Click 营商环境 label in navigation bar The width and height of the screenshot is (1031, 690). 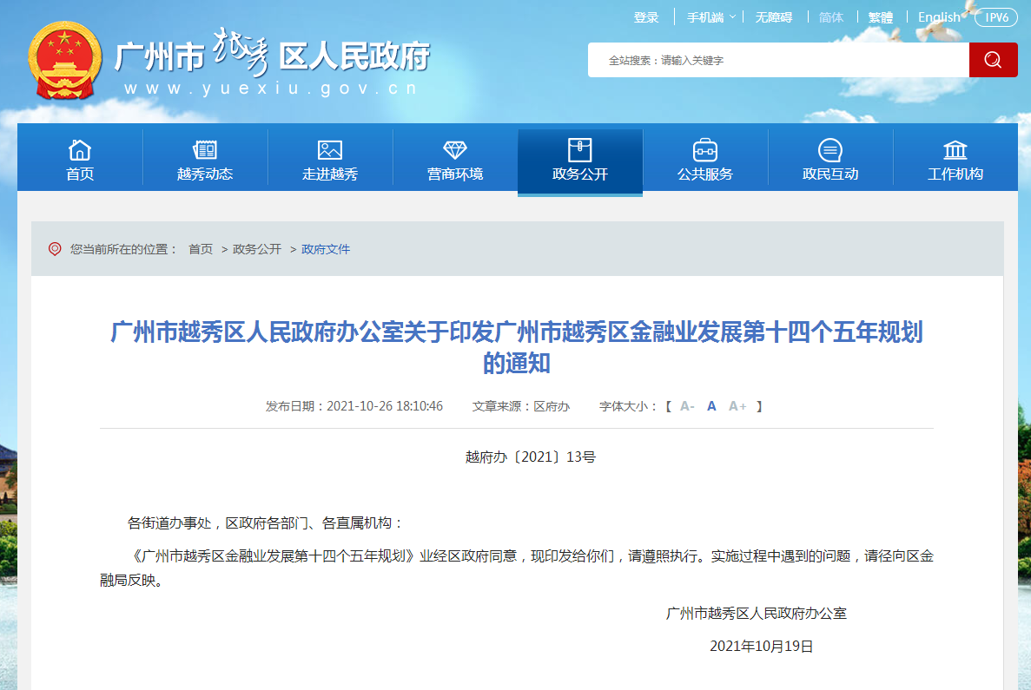pyautogui.click(x=455, y=174)
